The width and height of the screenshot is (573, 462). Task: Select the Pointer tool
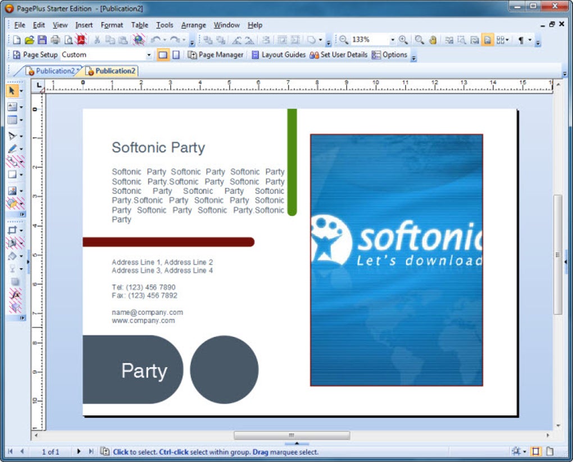pyautogui.click(x=12, y=90)
